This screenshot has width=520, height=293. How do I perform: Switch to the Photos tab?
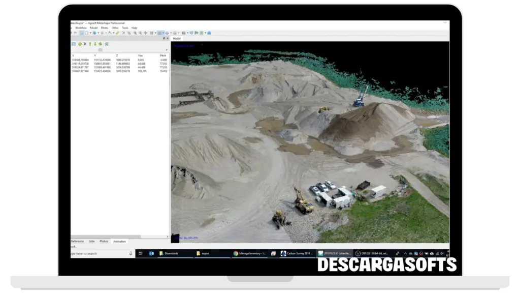coord(104,241)
